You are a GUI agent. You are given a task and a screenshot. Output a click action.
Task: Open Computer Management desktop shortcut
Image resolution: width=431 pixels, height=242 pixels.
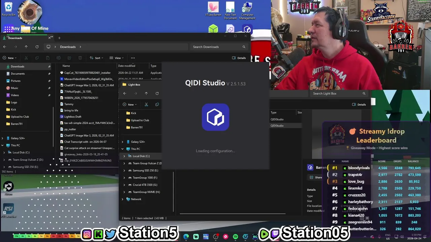[247, 11]
